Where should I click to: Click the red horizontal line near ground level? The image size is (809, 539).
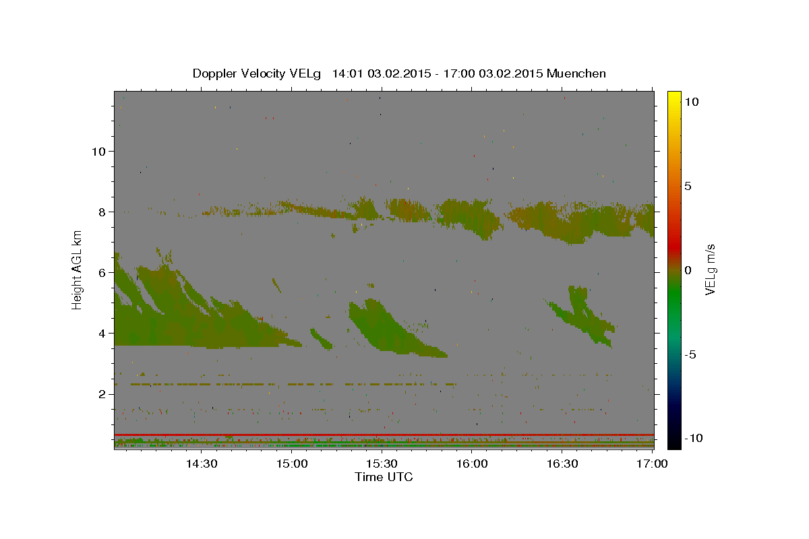tap(384, 435)
